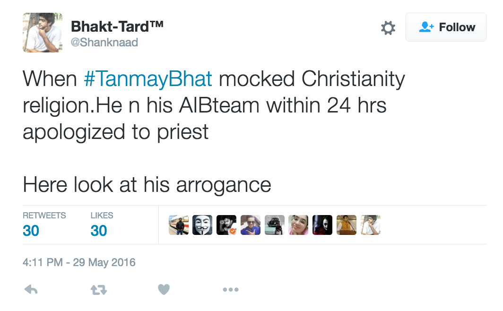Click the Joker face avatar
Image resolution: width=503 pixels, height=311 pixels.
point(322,225)
